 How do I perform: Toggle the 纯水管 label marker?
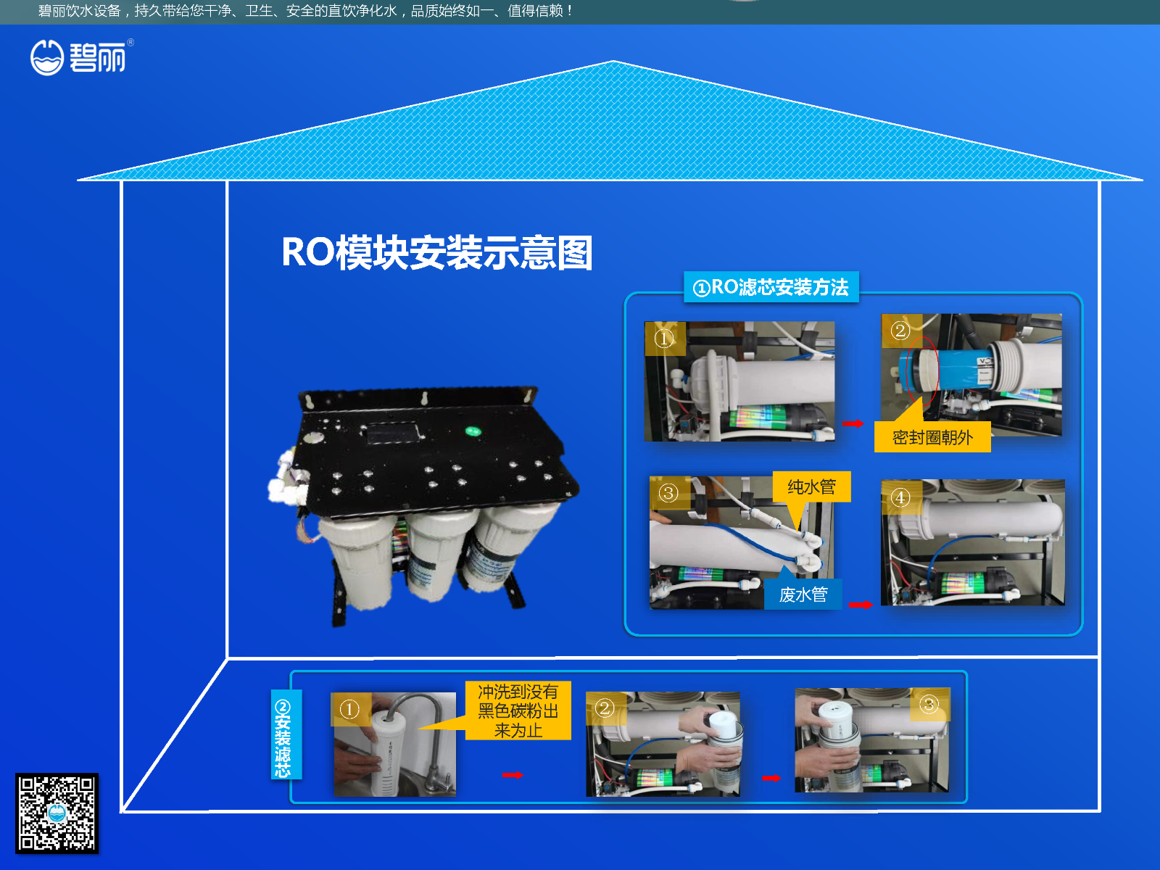tap(811, 486)
